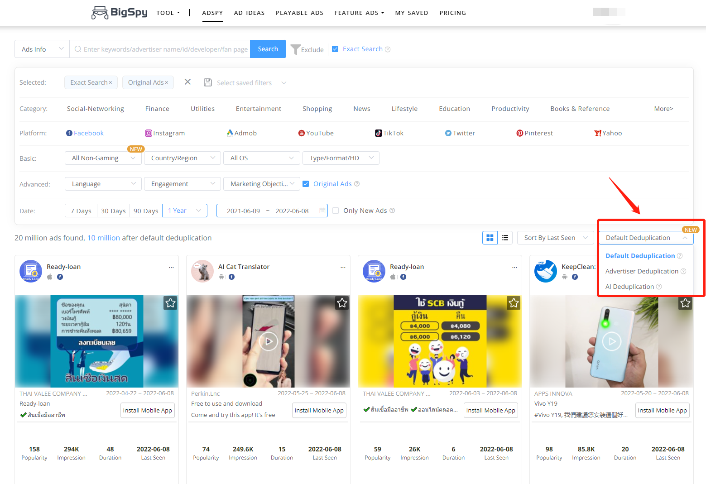Open the Country/Region dropdown
Image resolution: width=706 pixels, height=484 pixels.
(182, 158)
